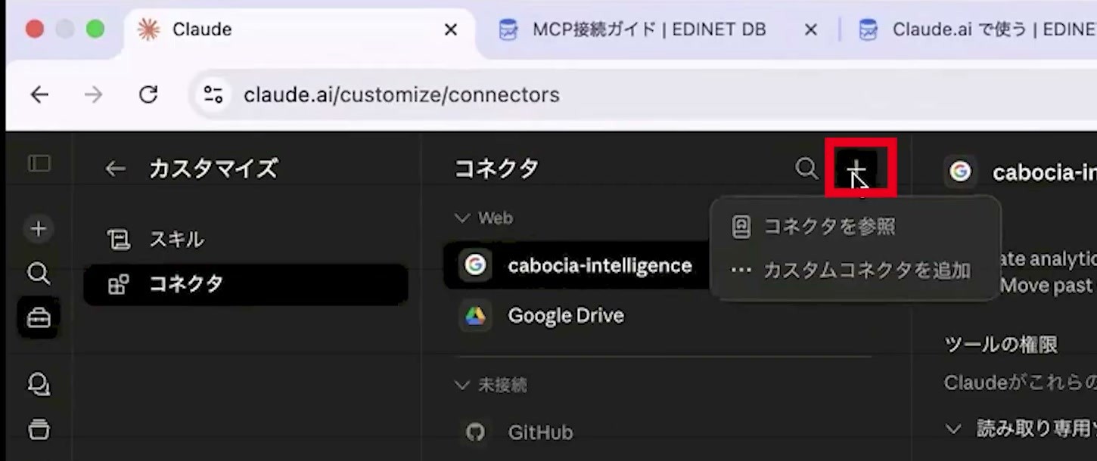Viewport: 1097px width, 461px height.
Task: Click the browser forward arrow
Action: (x=94, y=94)
